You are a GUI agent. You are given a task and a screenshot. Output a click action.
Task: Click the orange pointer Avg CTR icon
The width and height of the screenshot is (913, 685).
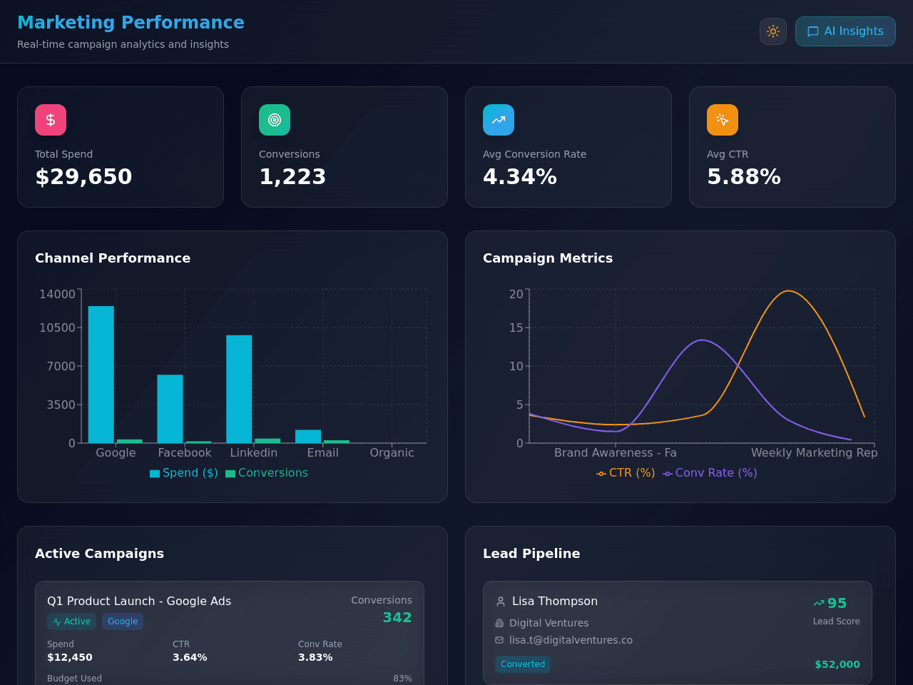(723, 120)
